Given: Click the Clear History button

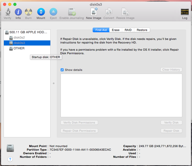Looking at the screenshot, I should 171,70.
